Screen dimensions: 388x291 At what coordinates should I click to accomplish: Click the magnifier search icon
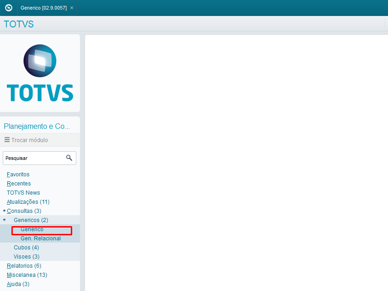[x=69, y=158]
